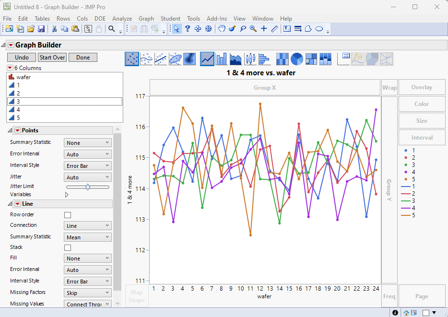
Task: Open the Line Summary Statistic Mean dropdown
Action: [x=87, y=237]
